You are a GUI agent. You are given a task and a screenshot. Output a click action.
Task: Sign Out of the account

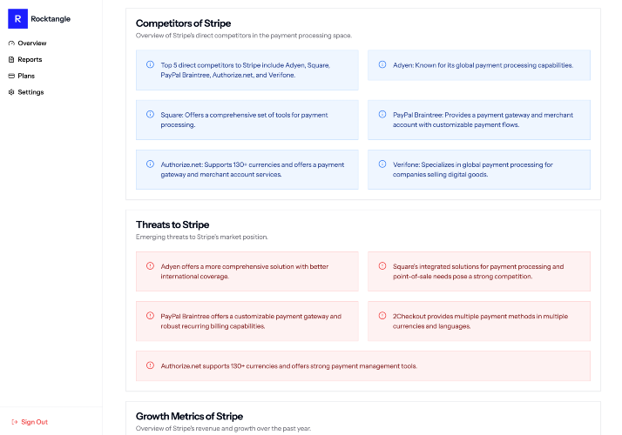click(30, 422)
